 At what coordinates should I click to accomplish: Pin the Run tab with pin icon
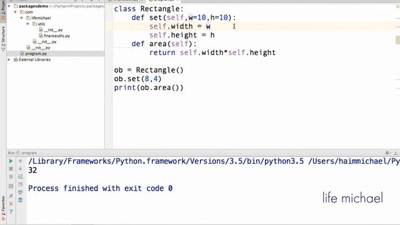click(11, 196)
